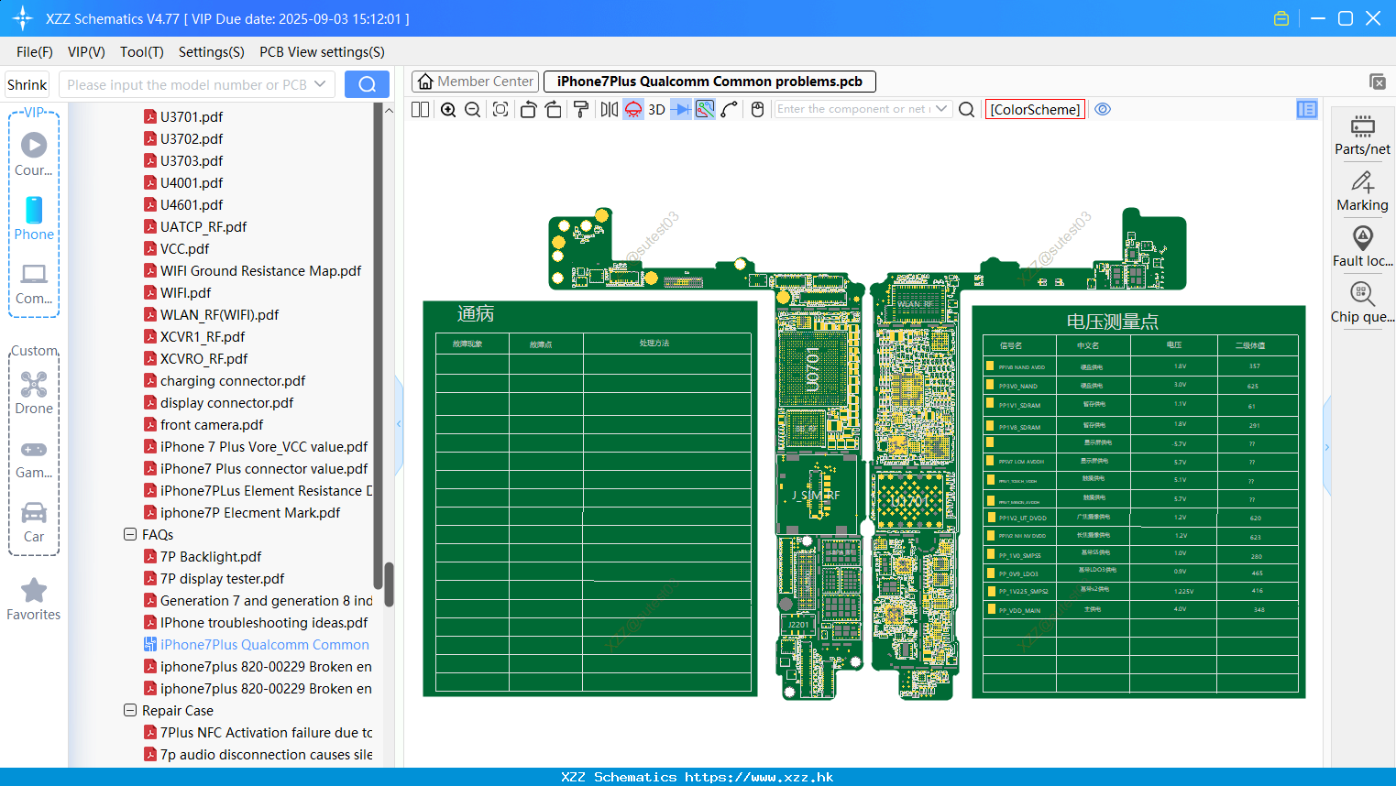1396x786 pixels.
Task: Click the mouse settings icon
Action: coord(757,109)
